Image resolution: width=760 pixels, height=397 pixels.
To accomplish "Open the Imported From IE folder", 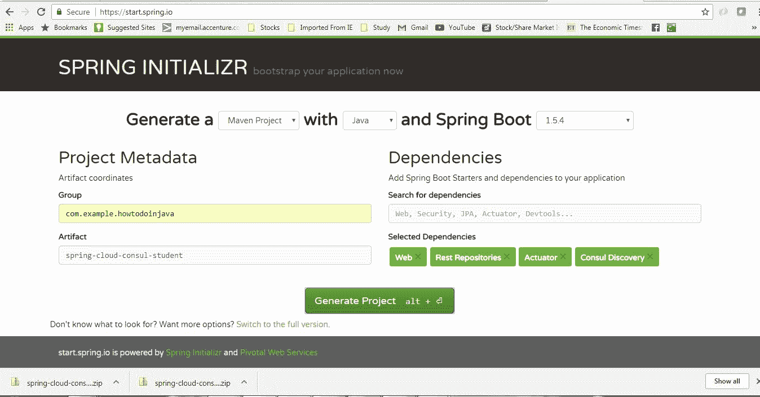I will 320,27.
